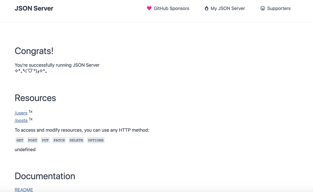
Task: Select the PATCH method badge
Action: pyautogui.click(x=59, y=140)
